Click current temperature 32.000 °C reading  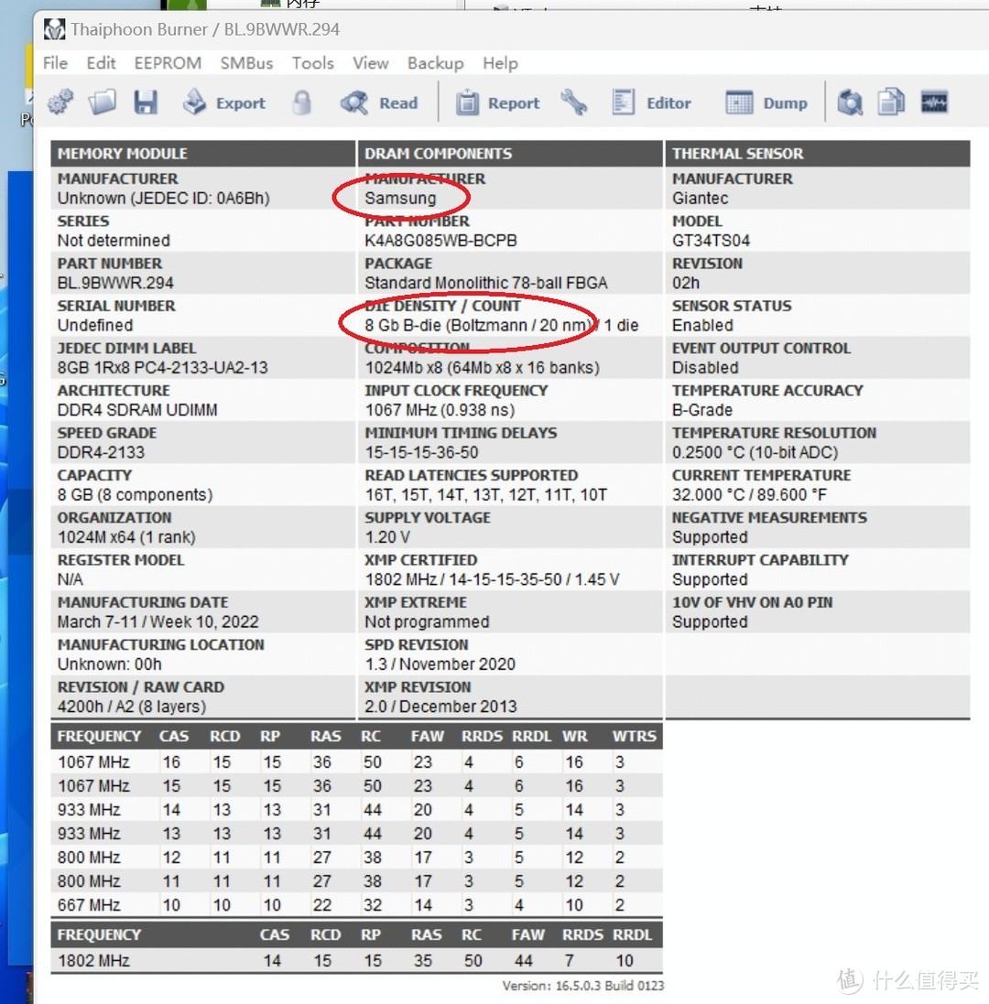pyautogui.click(x=749, y=494)
